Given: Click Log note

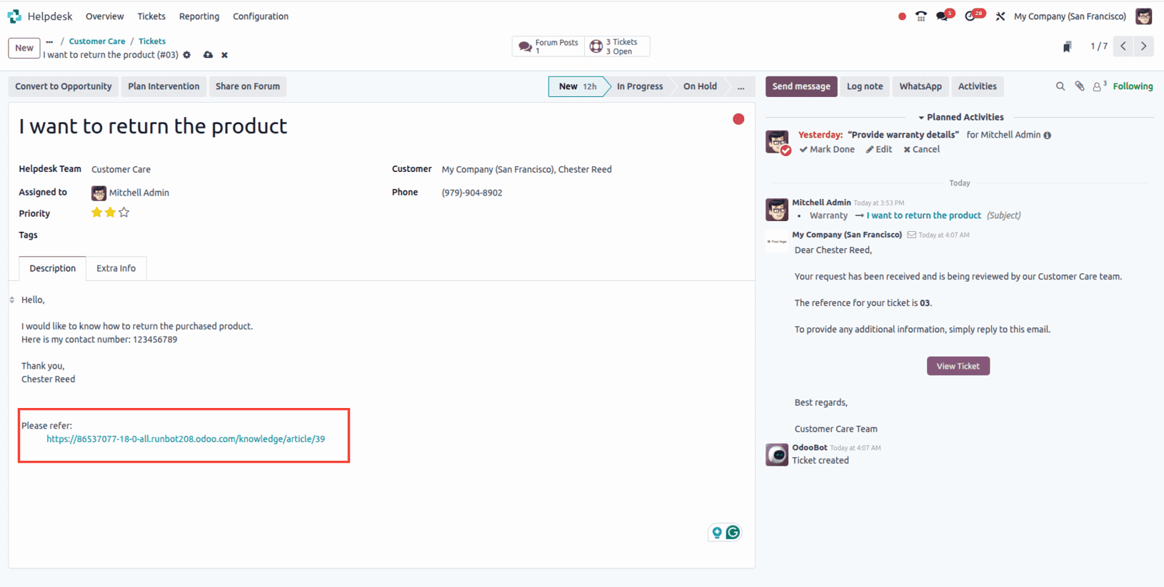Looking at the screenshot, I should pyautogui.click(x=865, y=86).
